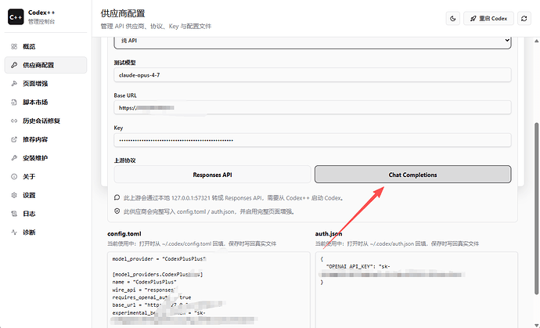Click the 脚本市场 file icon
Image resolution: width=540 pixels, height=328 pixels.
coord(14,103)
